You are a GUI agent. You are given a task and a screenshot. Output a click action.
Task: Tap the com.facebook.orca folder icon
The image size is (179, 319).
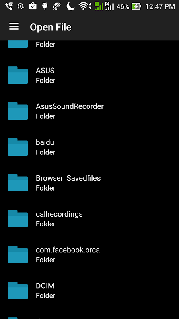click(x=18, y=254)
